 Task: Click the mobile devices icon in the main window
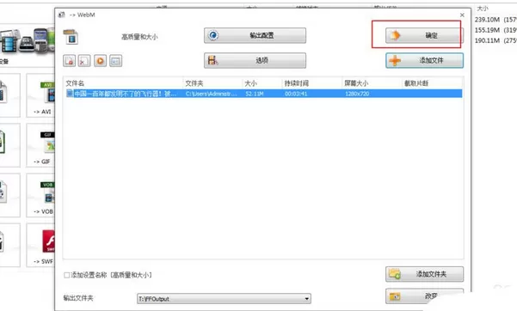tap(27, 41)
